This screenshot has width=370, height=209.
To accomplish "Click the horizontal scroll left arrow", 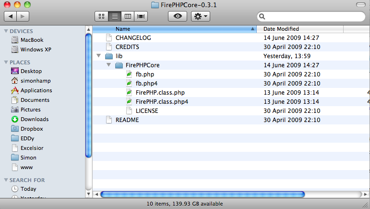I will coord(96,195).
